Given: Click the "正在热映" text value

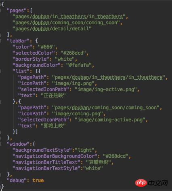Looking at the screenshot, I should click(53, 95).
